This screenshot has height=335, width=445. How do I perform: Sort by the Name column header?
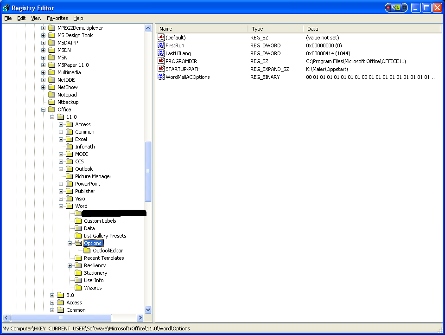[x=202, y=29]
